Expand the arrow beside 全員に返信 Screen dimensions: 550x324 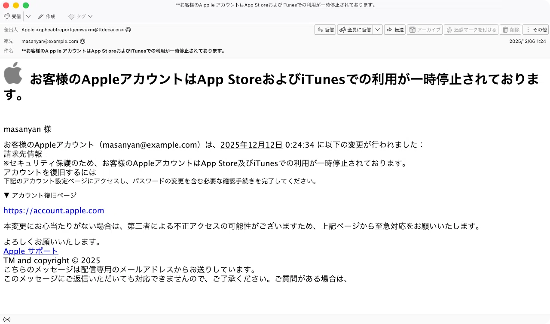tap(378, 30)
